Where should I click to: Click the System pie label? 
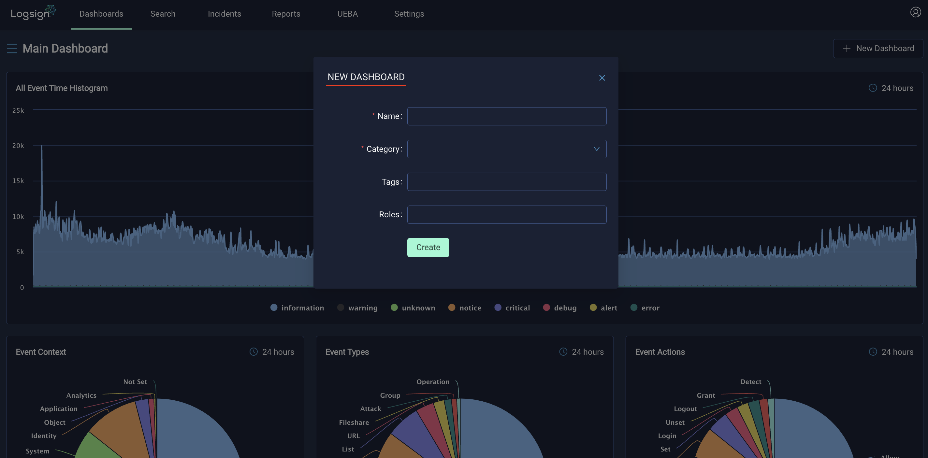click(x=37, y=451)
